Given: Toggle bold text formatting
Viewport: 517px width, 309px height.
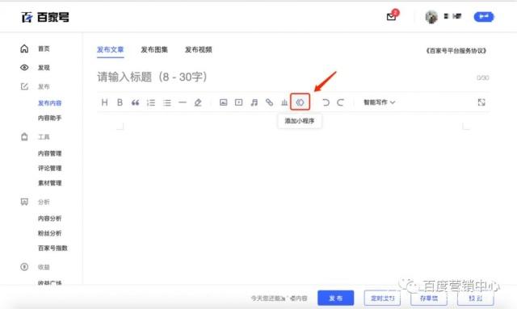Looking at the screenshot, I should 120,102.
